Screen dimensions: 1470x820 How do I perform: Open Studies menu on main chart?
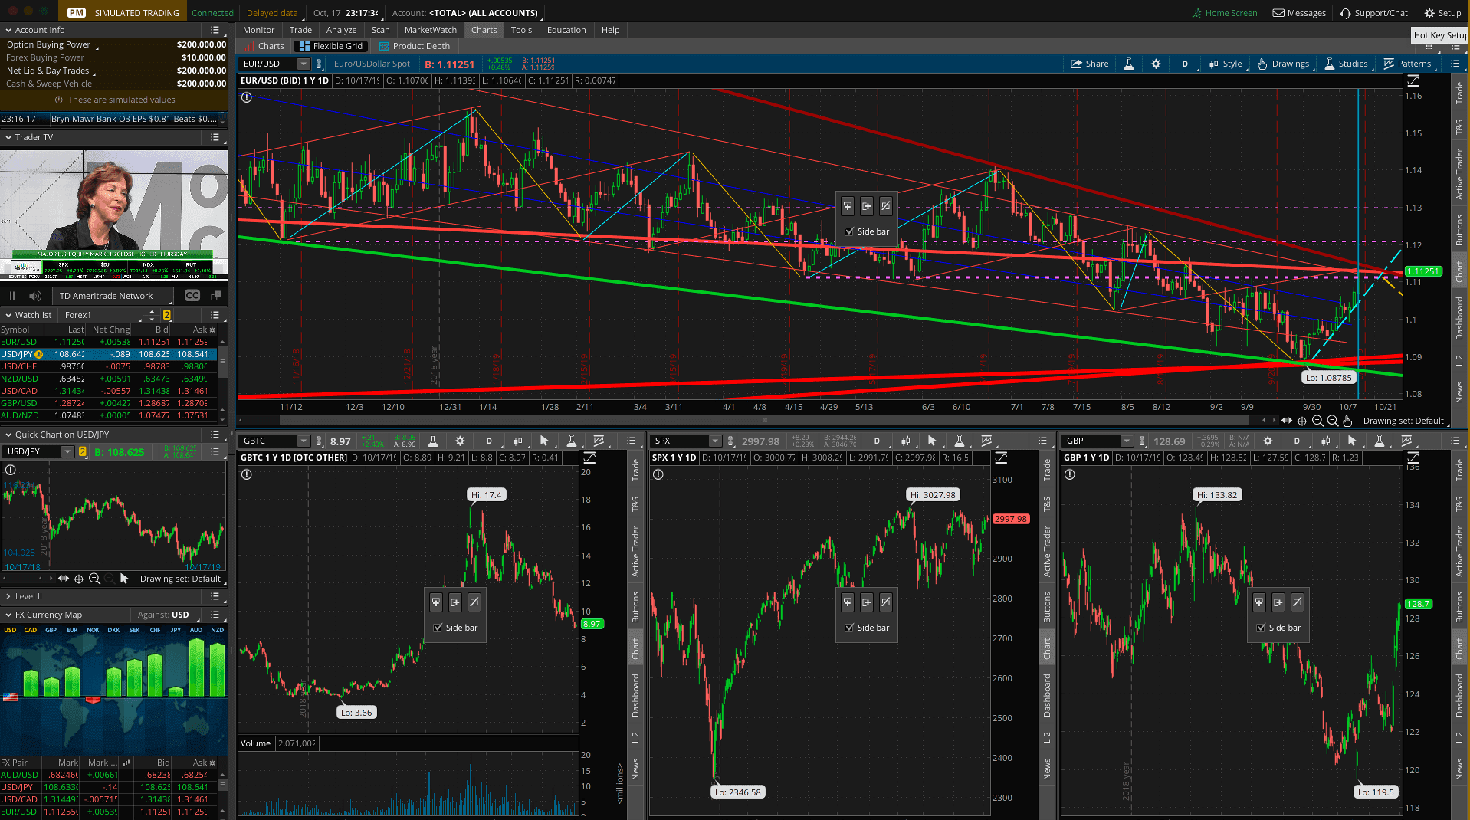(1346, 64)
